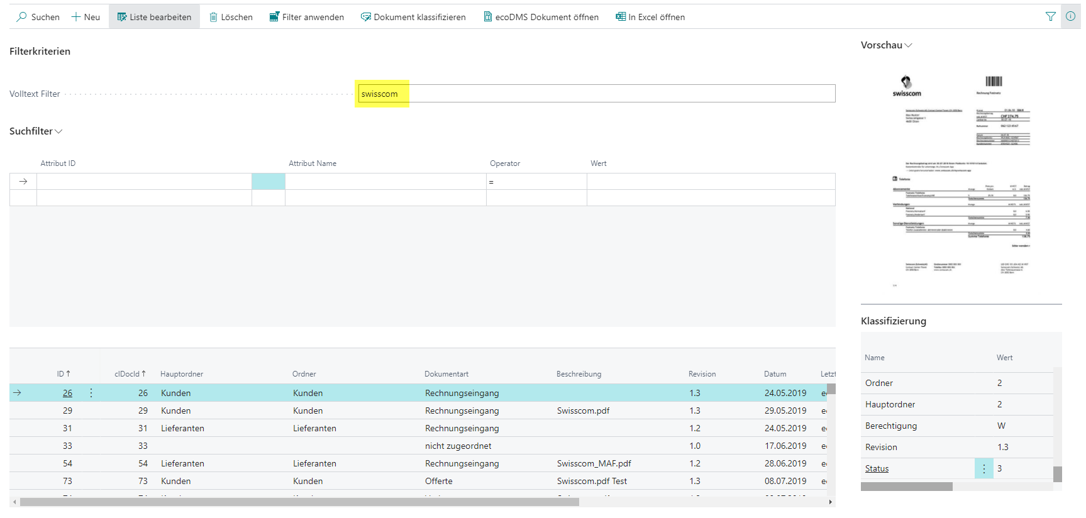Image resolution: width=1086 pixels, height=518 pixels.
Task: Sort by the clDocId column header
Action: (130, 374)
